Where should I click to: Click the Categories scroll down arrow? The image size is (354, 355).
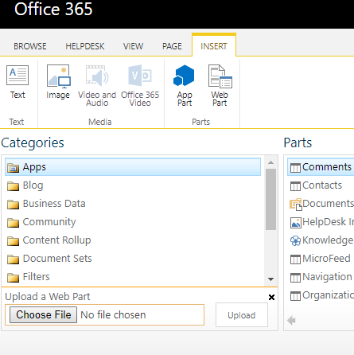[270, 279]
